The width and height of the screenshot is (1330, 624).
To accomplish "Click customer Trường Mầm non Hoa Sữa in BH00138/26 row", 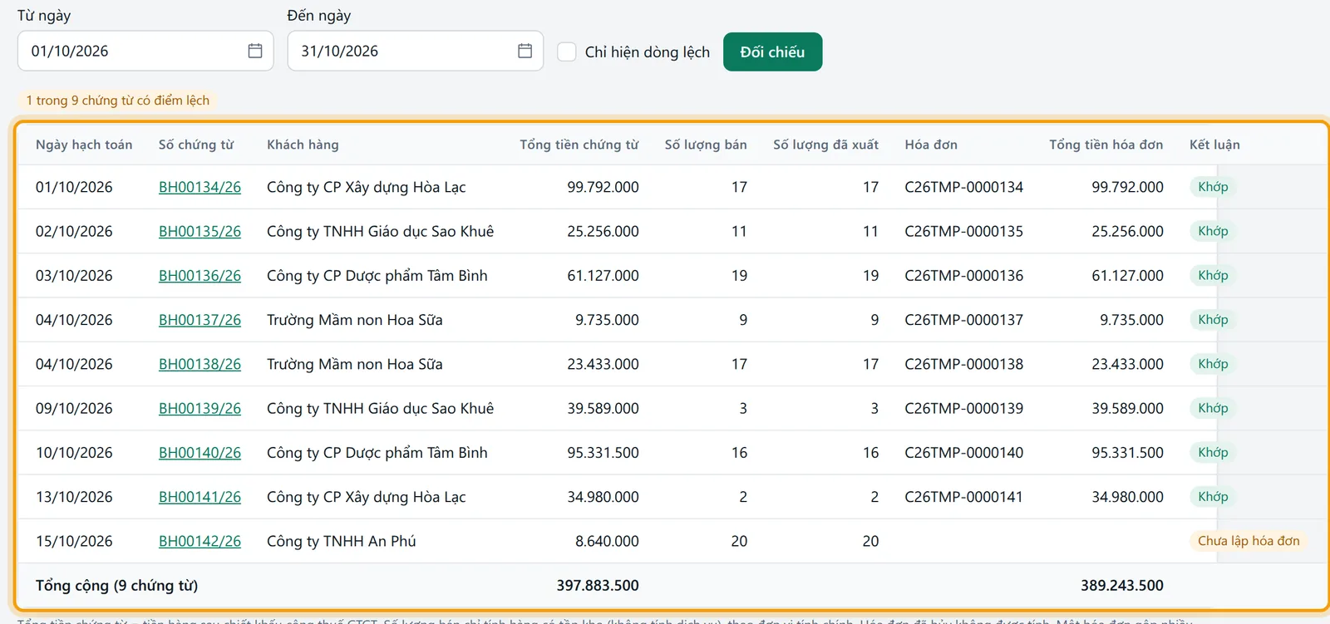I will 355,364.
